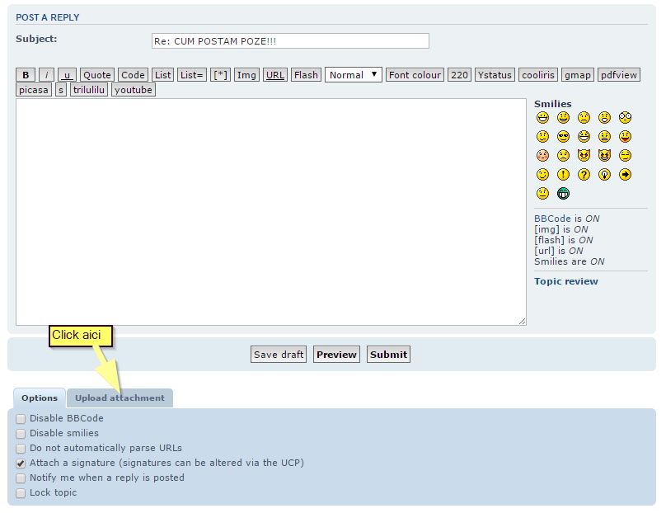The width and height of the screenshot is (666, 513).
Task: Select the Options tab
Action: pyautogui.click(x=40, y=398)
